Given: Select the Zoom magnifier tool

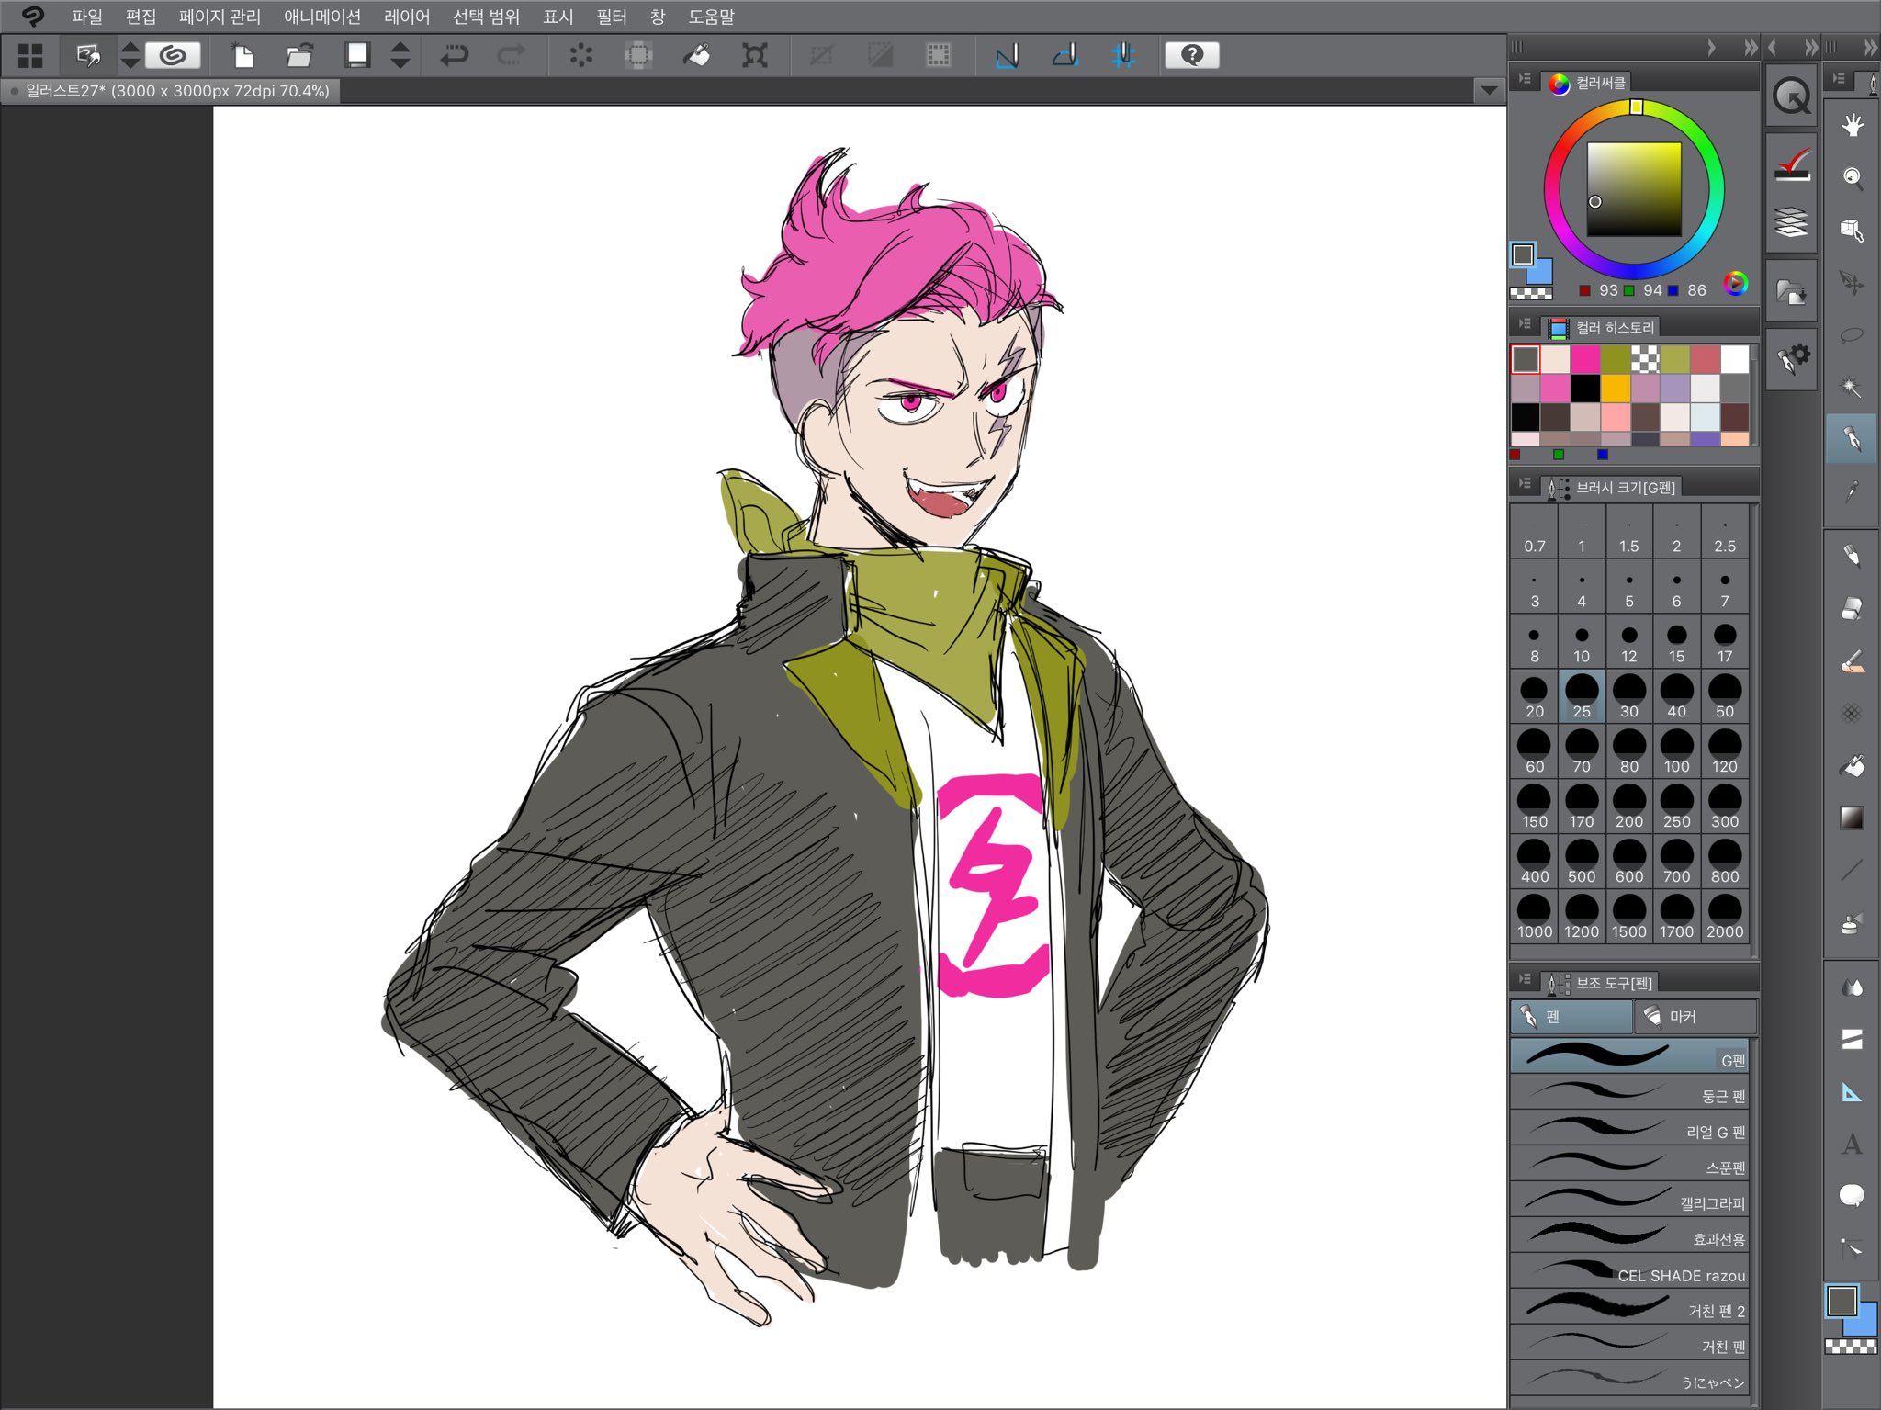Looking at the screenshot, I should (1852, 177).
